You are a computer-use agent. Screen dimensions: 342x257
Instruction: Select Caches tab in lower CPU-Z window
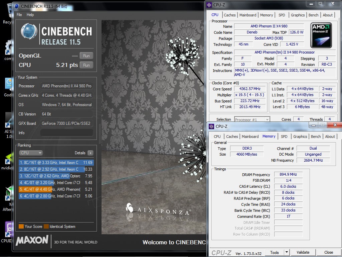232,137
